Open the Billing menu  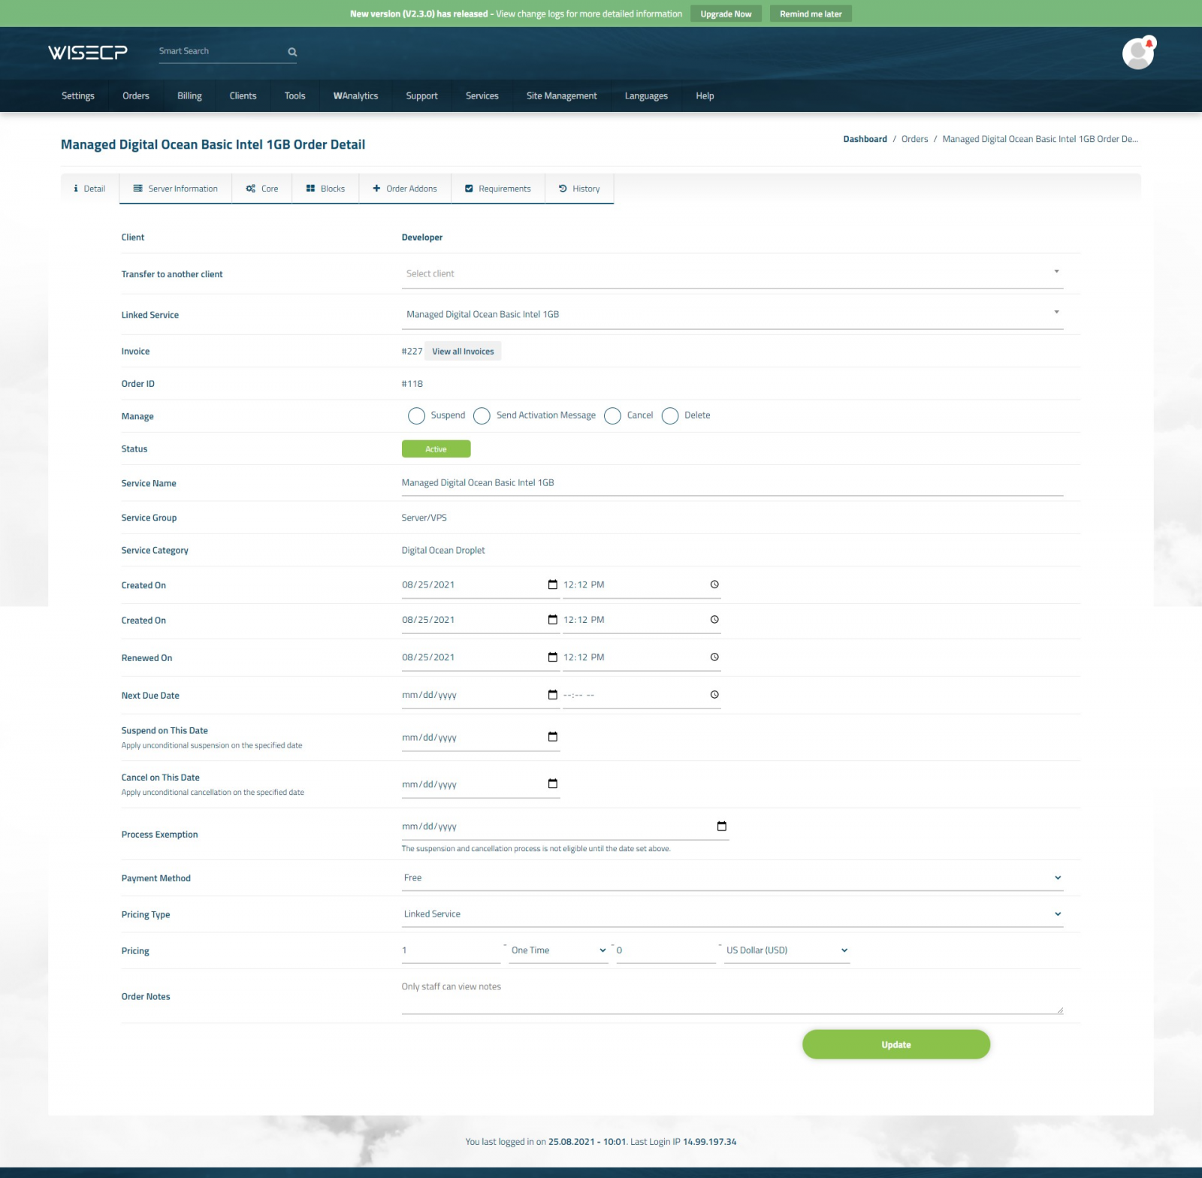coord(189,96)
